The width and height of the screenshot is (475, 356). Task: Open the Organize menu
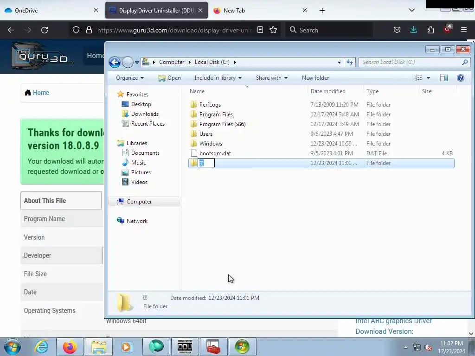coord(130,78)
